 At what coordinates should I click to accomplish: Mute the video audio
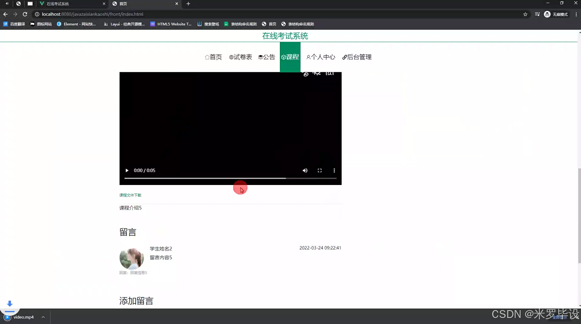[305, 170]
